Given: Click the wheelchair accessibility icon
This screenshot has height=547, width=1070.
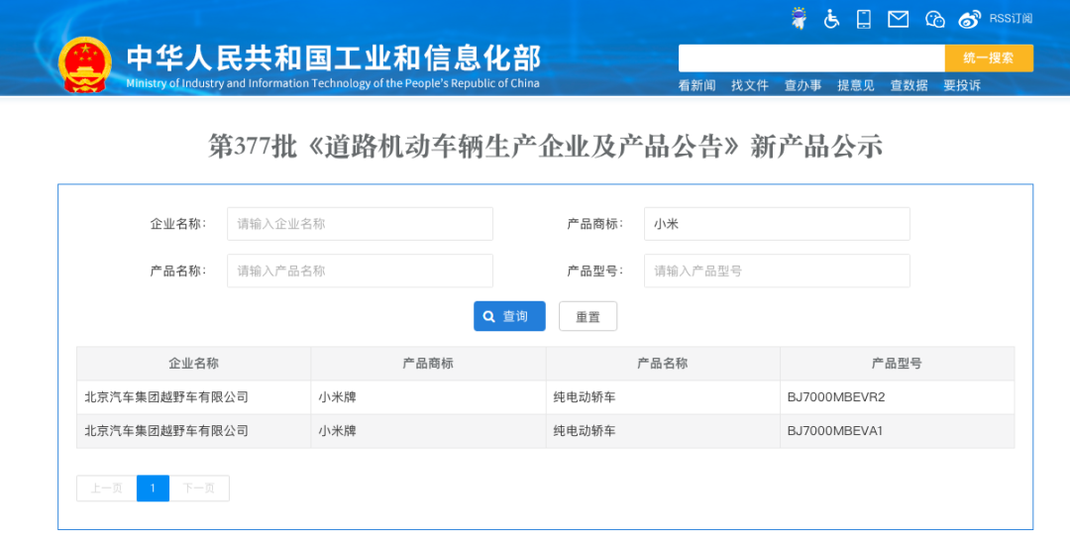Looking at the screenshot, I should (831, 19).
